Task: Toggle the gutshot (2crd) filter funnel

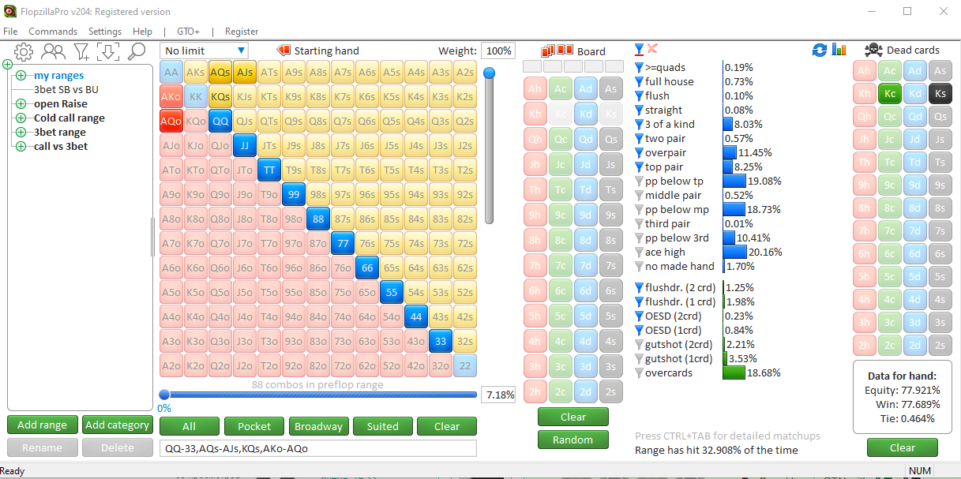Action: [x=640, y=344]
